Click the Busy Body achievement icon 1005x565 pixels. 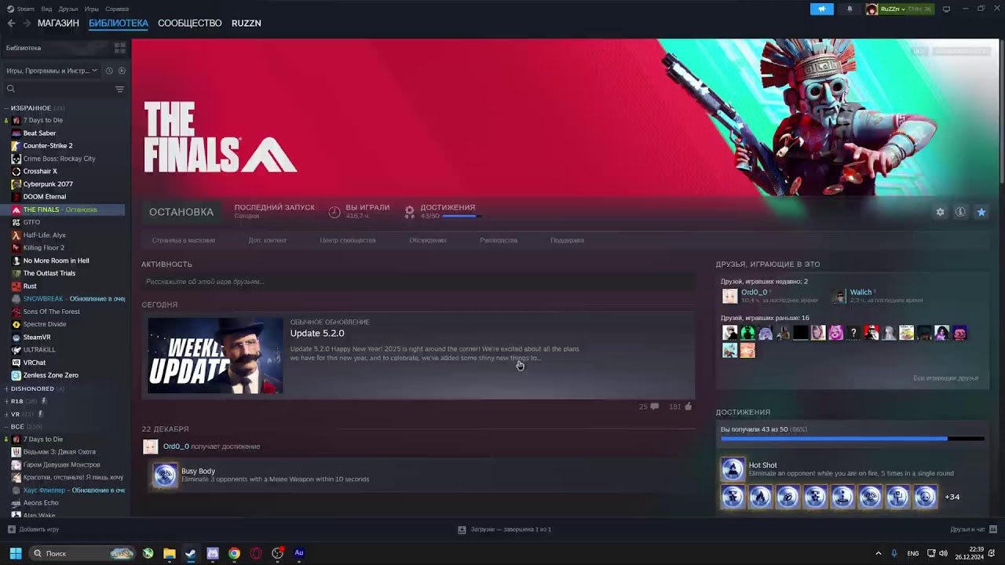[165, 475]
